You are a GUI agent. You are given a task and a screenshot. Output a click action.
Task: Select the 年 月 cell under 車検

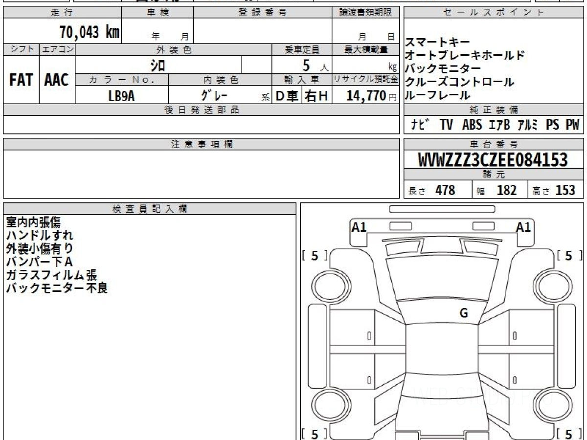(x=158, y=31)
